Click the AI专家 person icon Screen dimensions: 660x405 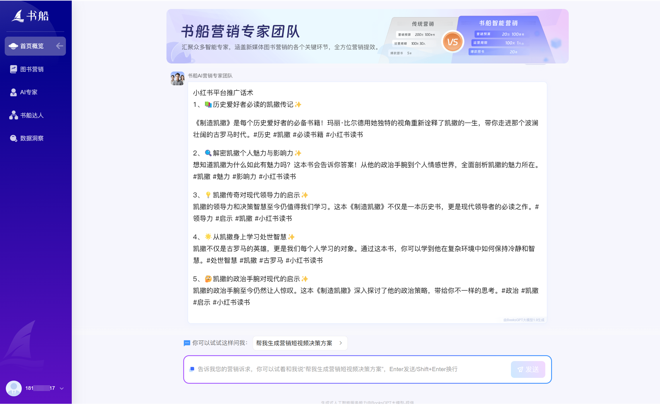(x=13, y=92)
